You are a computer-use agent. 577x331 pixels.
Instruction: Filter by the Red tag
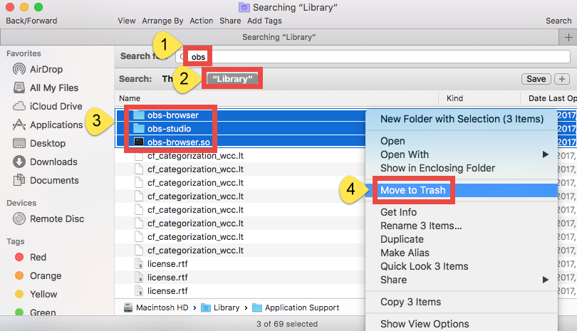click(x=31, y=257)
